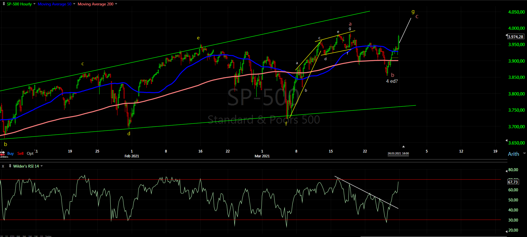527x237 pixels.
Task: Select the 1M time range
Action: (30, 236)
